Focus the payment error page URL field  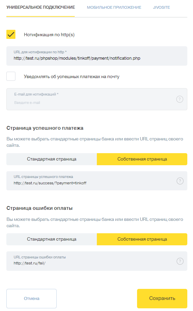click(x=97, y=261)
